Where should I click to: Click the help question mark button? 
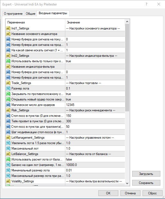[x=146, y=4]
